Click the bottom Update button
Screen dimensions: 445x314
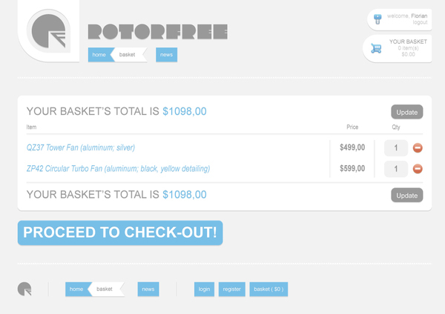pyautogui.click(x=407, y=196)
